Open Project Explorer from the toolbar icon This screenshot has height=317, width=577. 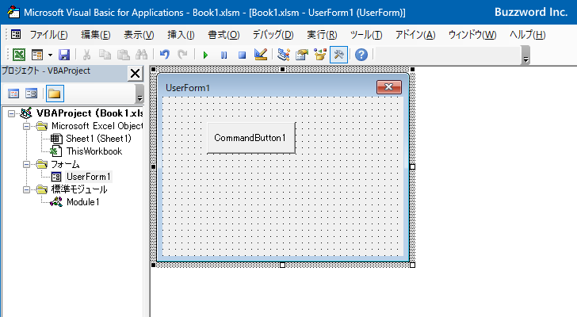pyautogui.click(x=284, y=55)
